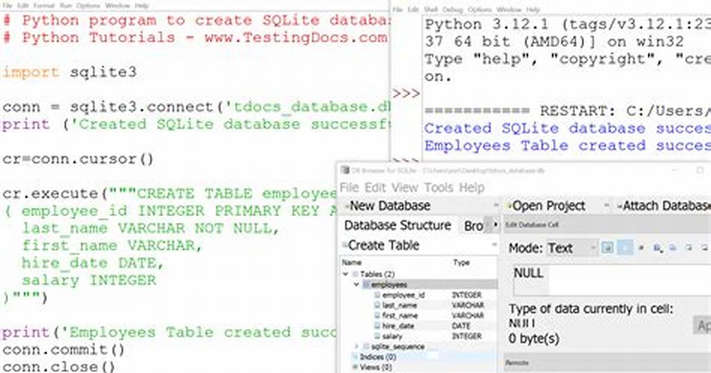Click INTEGER type of salary row
711x373 pixels.
tap(467, 336)
